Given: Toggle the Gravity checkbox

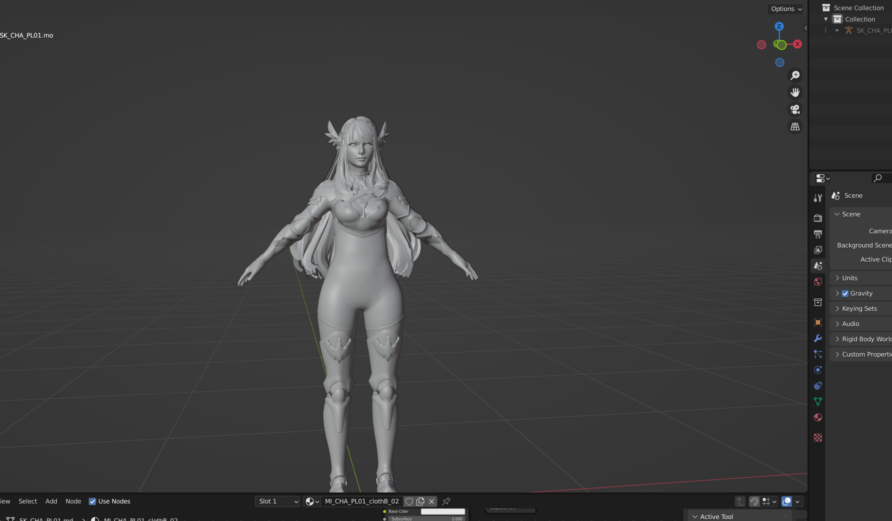Looking at the screenshot, I should pyautogui.click(x=845, y=293).
